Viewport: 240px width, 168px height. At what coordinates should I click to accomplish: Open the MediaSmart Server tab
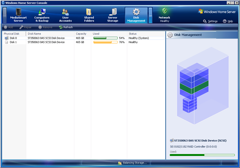[18, 15]
